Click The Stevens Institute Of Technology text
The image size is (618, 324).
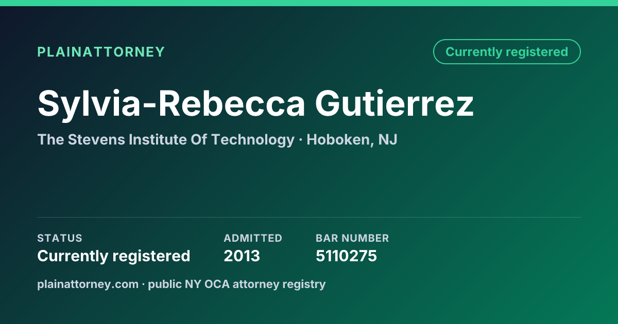[x=165, y=139]
